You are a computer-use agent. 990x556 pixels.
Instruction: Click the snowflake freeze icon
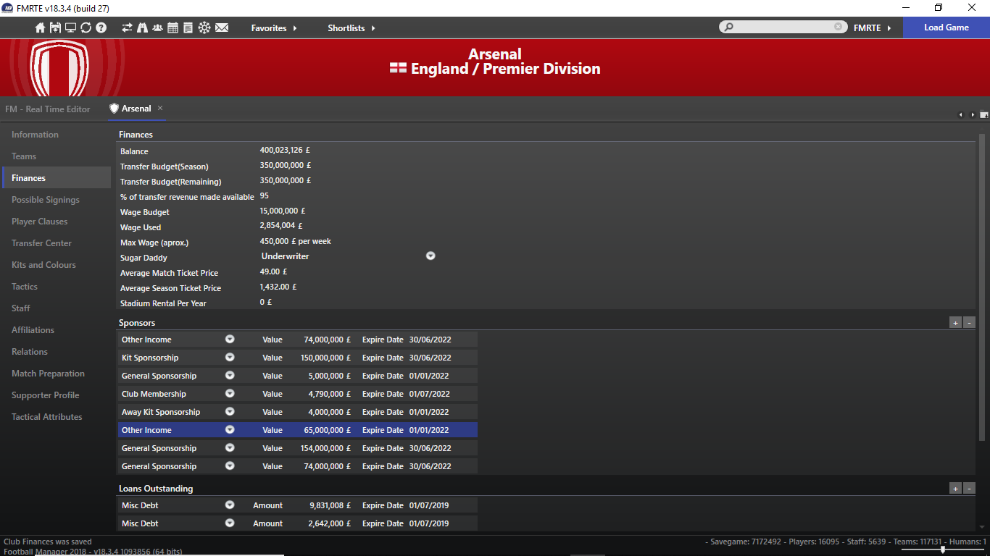[204, 28]
